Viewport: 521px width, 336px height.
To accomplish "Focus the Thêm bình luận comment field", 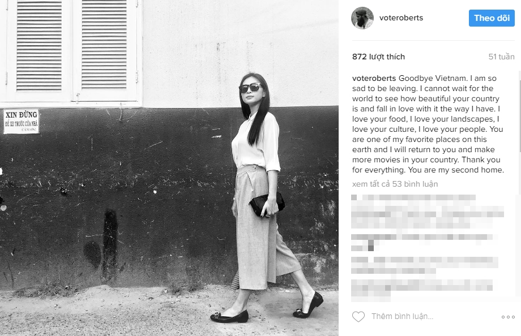I will click(432, 316).
